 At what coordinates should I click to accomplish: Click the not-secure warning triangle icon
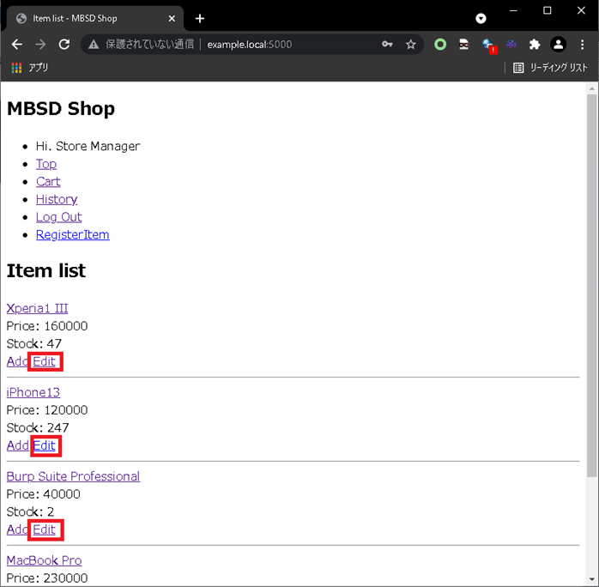pyautogui.click(x=94, y=45)
